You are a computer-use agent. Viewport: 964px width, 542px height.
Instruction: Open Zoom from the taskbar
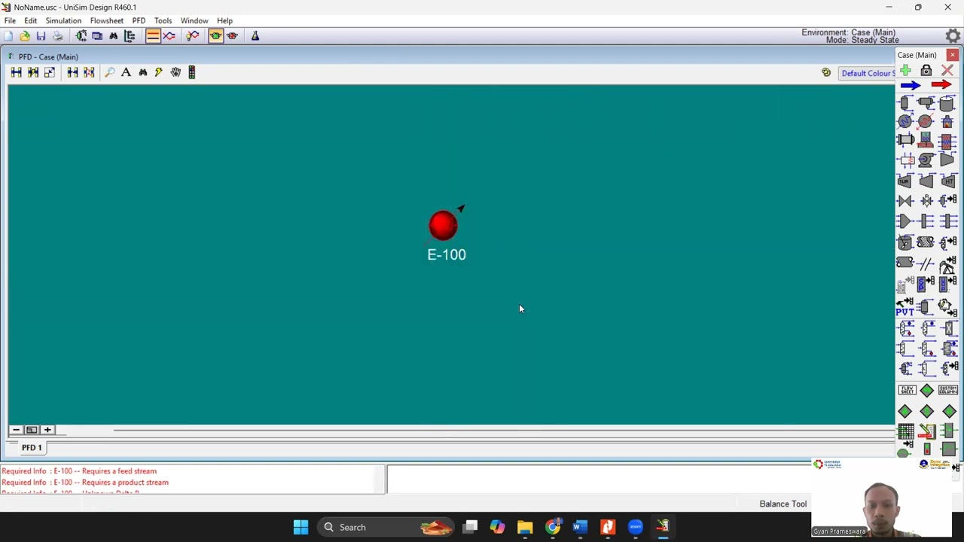(635, 527)
